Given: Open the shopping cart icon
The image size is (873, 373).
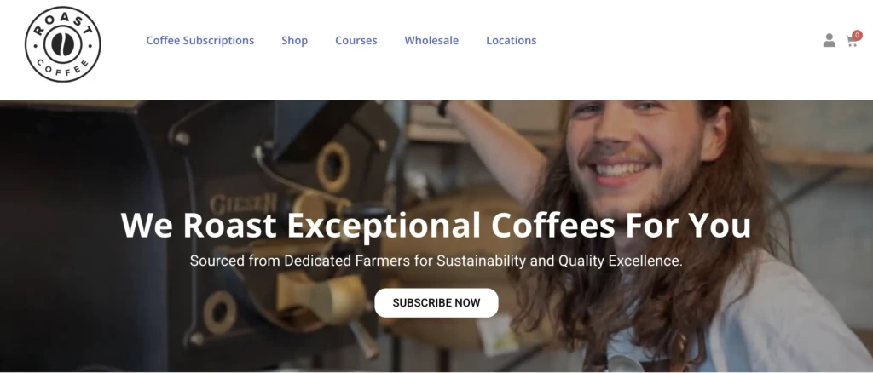Looking at the screenshot, I should [x=852, y=41].
